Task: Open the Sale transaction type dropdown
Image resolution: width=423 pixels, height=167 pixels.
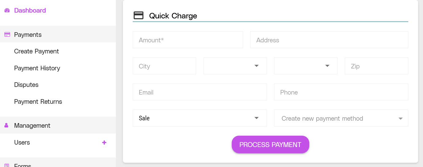Action: coord(200,118)
